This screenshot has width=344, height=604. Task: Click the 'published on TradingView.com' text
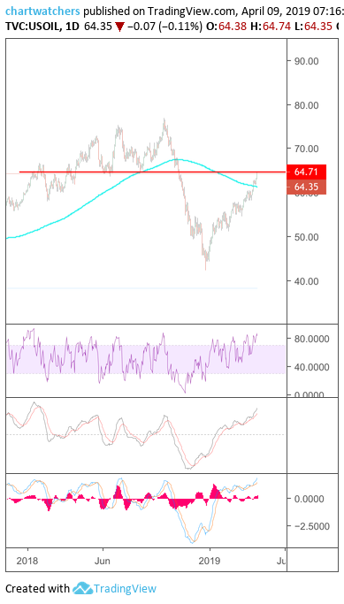point(159,11)
